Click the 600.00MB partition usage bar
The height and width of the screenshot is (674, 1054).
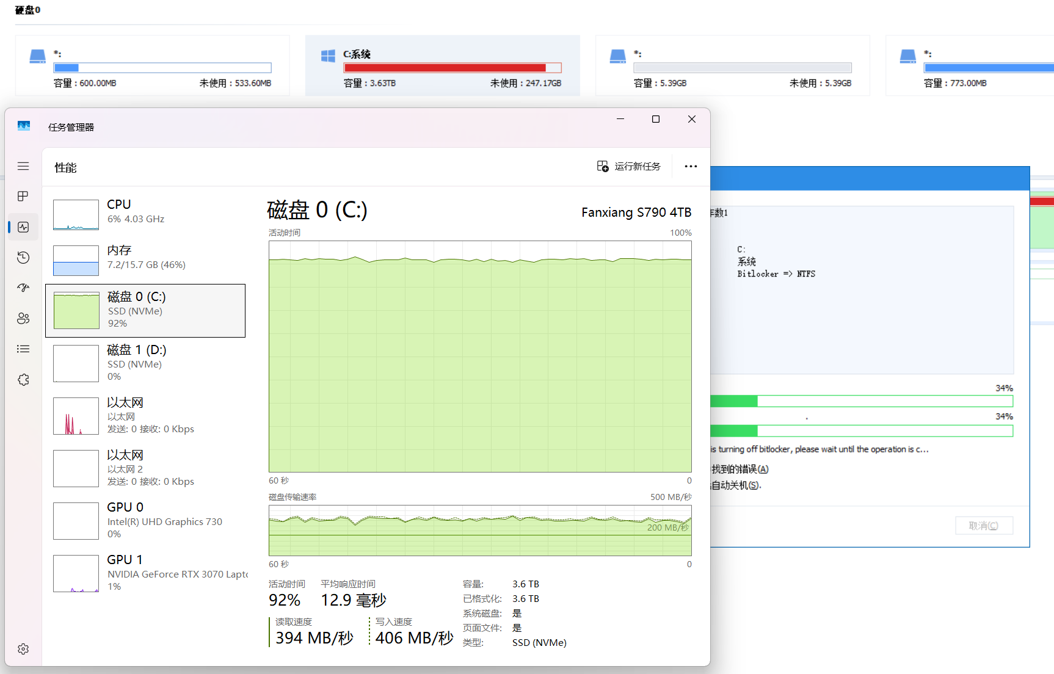(162, 68)
